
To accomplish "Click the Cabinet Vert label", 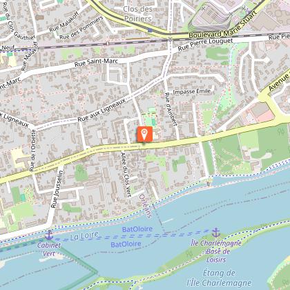I will click(49, 249).
